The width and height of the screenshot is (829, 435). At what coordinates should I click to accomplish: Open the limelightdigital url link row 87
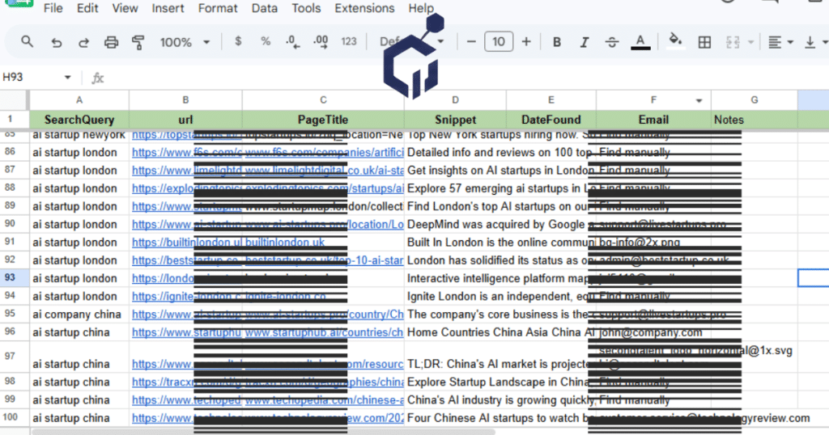point(187,171)
